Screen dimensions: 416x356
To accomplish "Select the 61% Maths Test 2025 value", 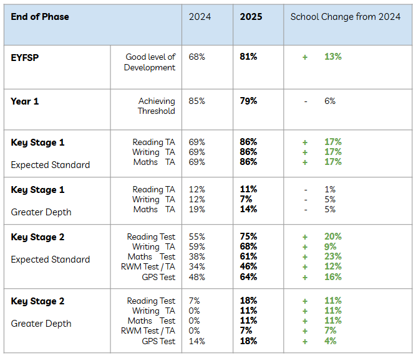I will (x=248, y=256).
